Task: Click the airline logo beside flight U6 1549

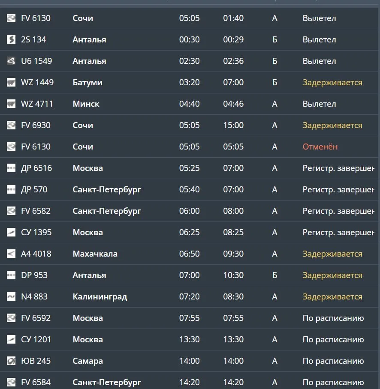Action: click(x=11, y=61)
